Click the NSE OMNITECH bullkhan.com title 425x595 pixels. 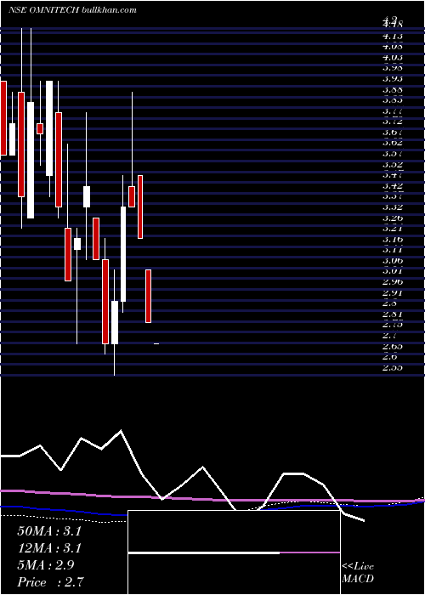[x=72, y=10]
